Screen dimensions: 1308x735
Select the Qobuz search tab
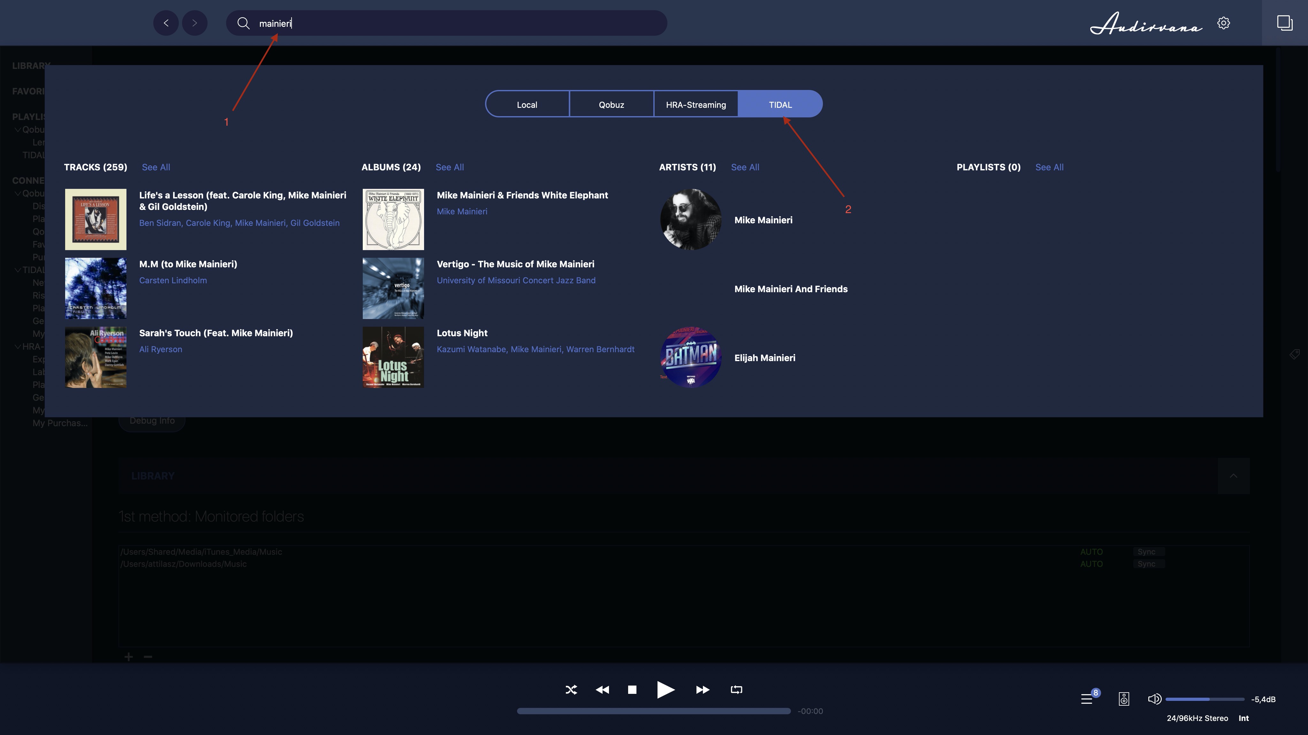611,105
